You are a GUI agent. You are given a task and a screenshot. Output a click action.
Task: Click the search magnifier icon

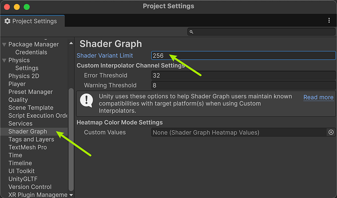pos(191,32)
